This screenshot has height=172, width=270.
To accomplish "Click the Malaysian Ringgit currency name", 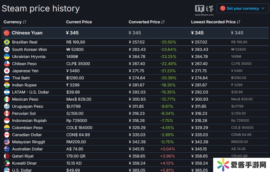I will pos(28,142).
